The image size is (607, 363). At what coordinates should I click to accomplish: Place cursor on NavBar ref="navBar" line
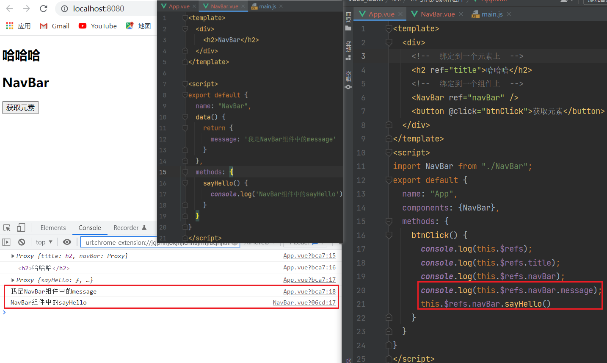tap(465, 97)
